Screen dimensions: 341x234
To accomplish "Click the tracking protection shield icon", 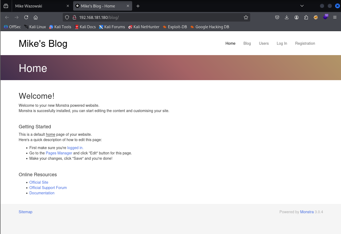I will coord(67,17).
